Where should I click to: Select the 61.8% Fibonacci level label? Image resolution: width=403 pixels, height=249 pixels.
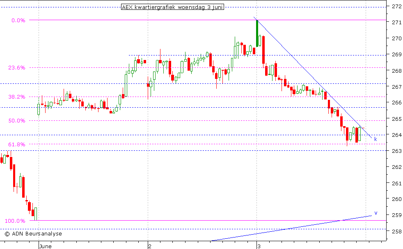(17, 145)
